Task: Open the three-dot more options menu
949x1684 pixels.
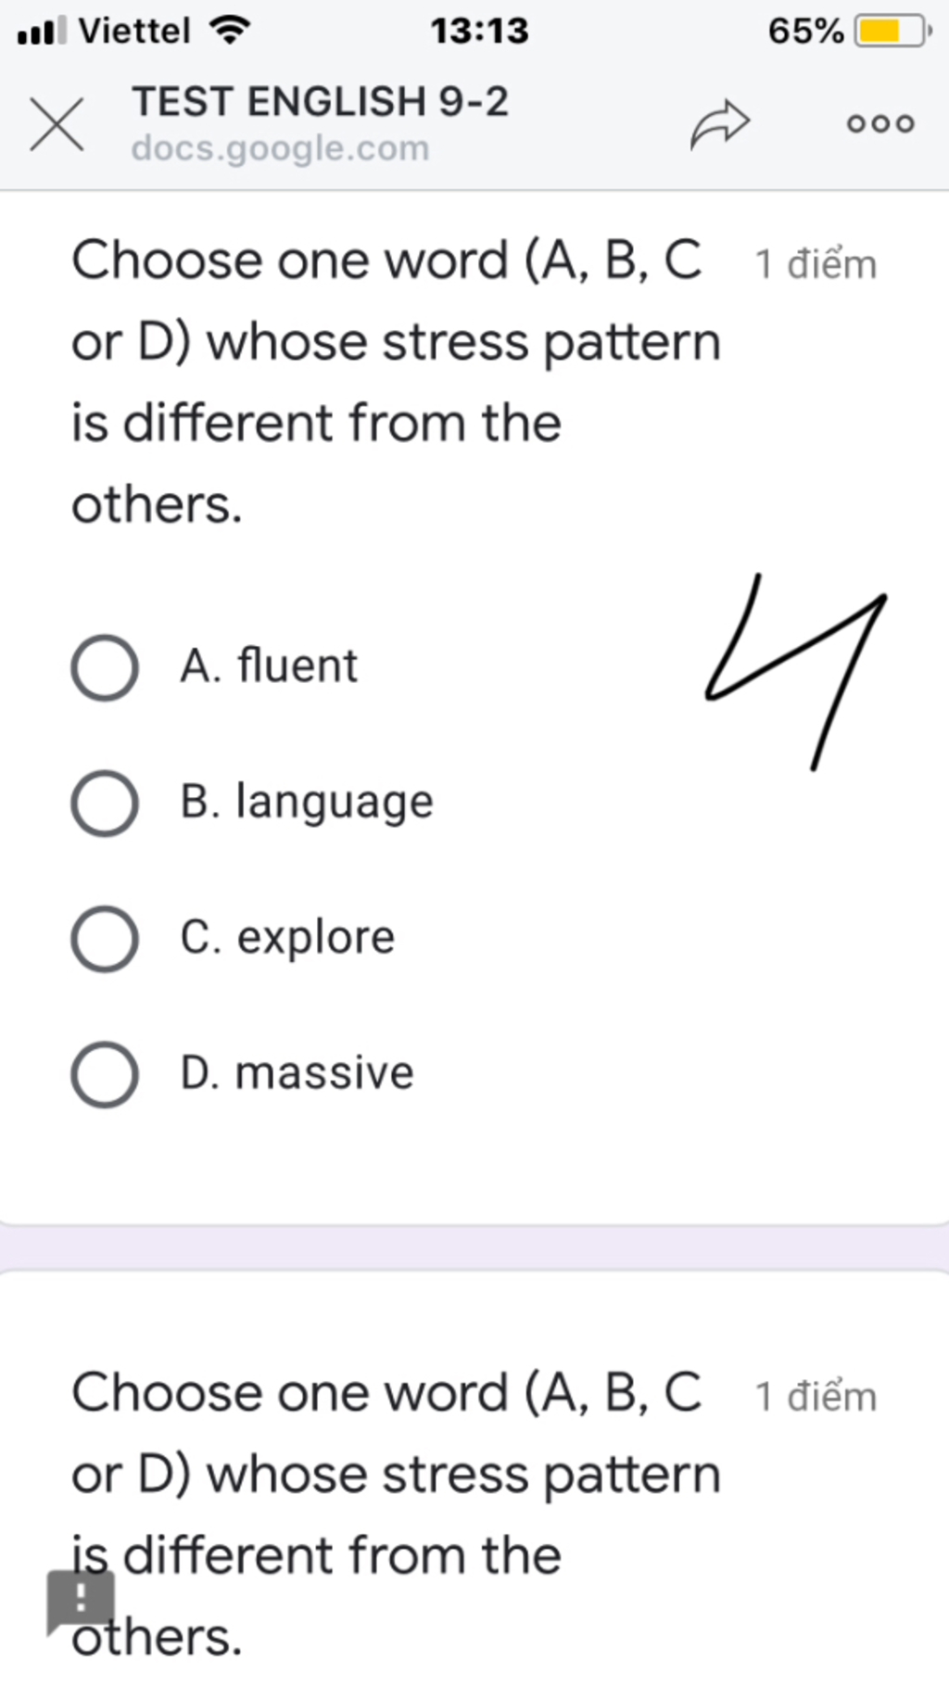Action: [x=880, y=124]
